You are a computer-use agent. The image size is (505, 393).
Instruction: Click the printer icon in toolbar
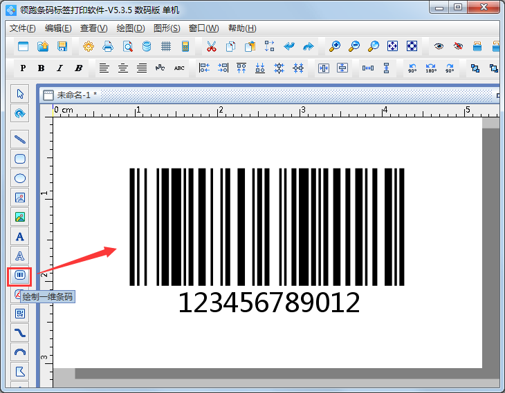pyautogui.click(x=108, y=46)
